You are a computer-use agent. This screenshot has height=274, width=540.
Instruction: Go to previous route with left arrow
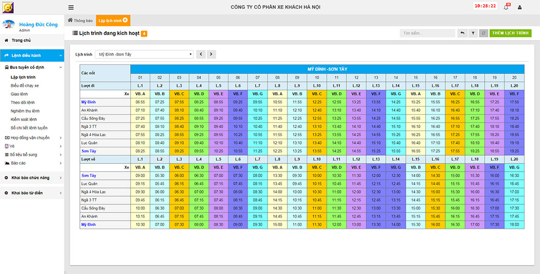[201, 54]
